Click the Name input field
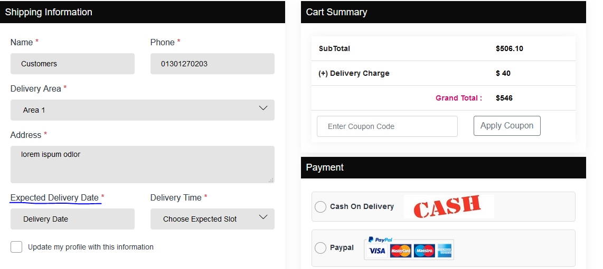The width and height of the screenshot is (603, 269). 72,64
